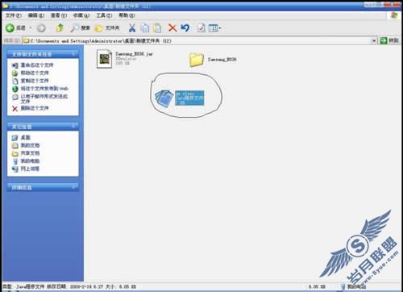Cut selection with the scissors icon
This screenshot has width=403, height=292.
pos(132,27)
